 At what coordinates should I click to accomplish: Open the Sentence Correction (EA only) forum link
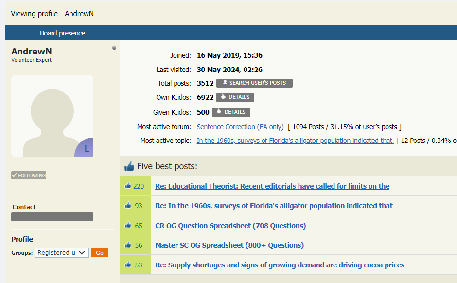click(x=241, y=127)
